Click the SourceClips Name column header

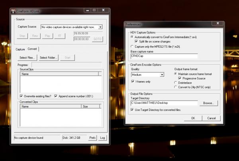(59, 74)
